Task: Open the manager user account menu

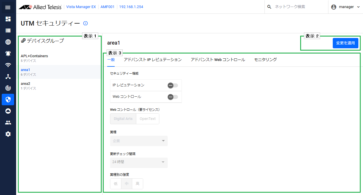Action: 345,7
